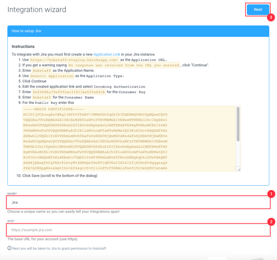The width and height of the screenshot is (277, 260).
Task: Click the info icon beside permission note
Action: coord(9,248)
